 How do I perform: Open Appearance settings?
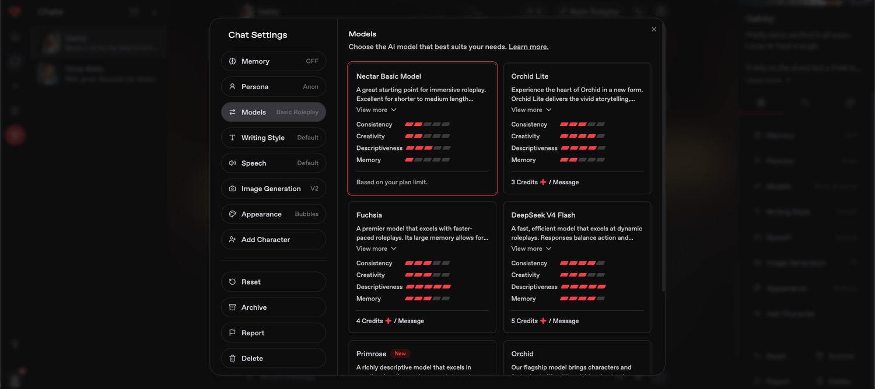coord(273,214)
